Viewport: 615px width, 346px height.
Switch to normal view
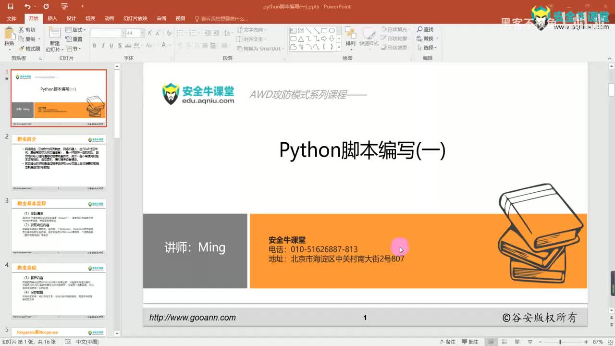click(491, 342)
